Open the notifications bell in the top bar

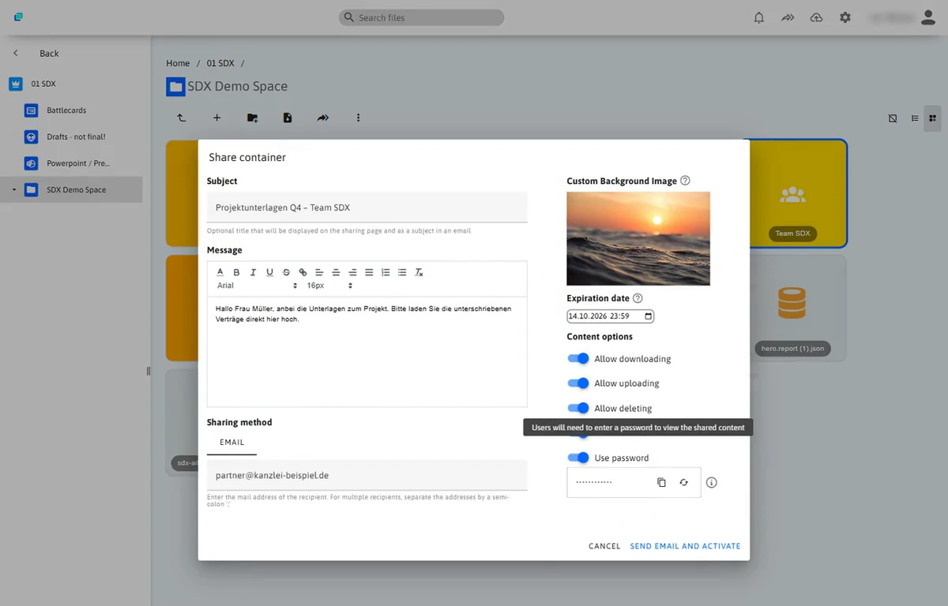[x=759, y=17]
